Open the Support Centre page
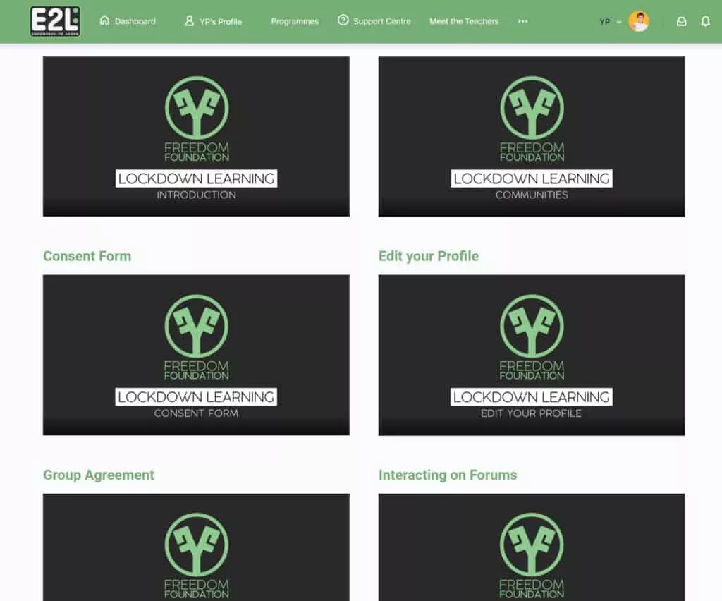The height and width of the screenshot is (601, 722). click(x=381, y=21)
